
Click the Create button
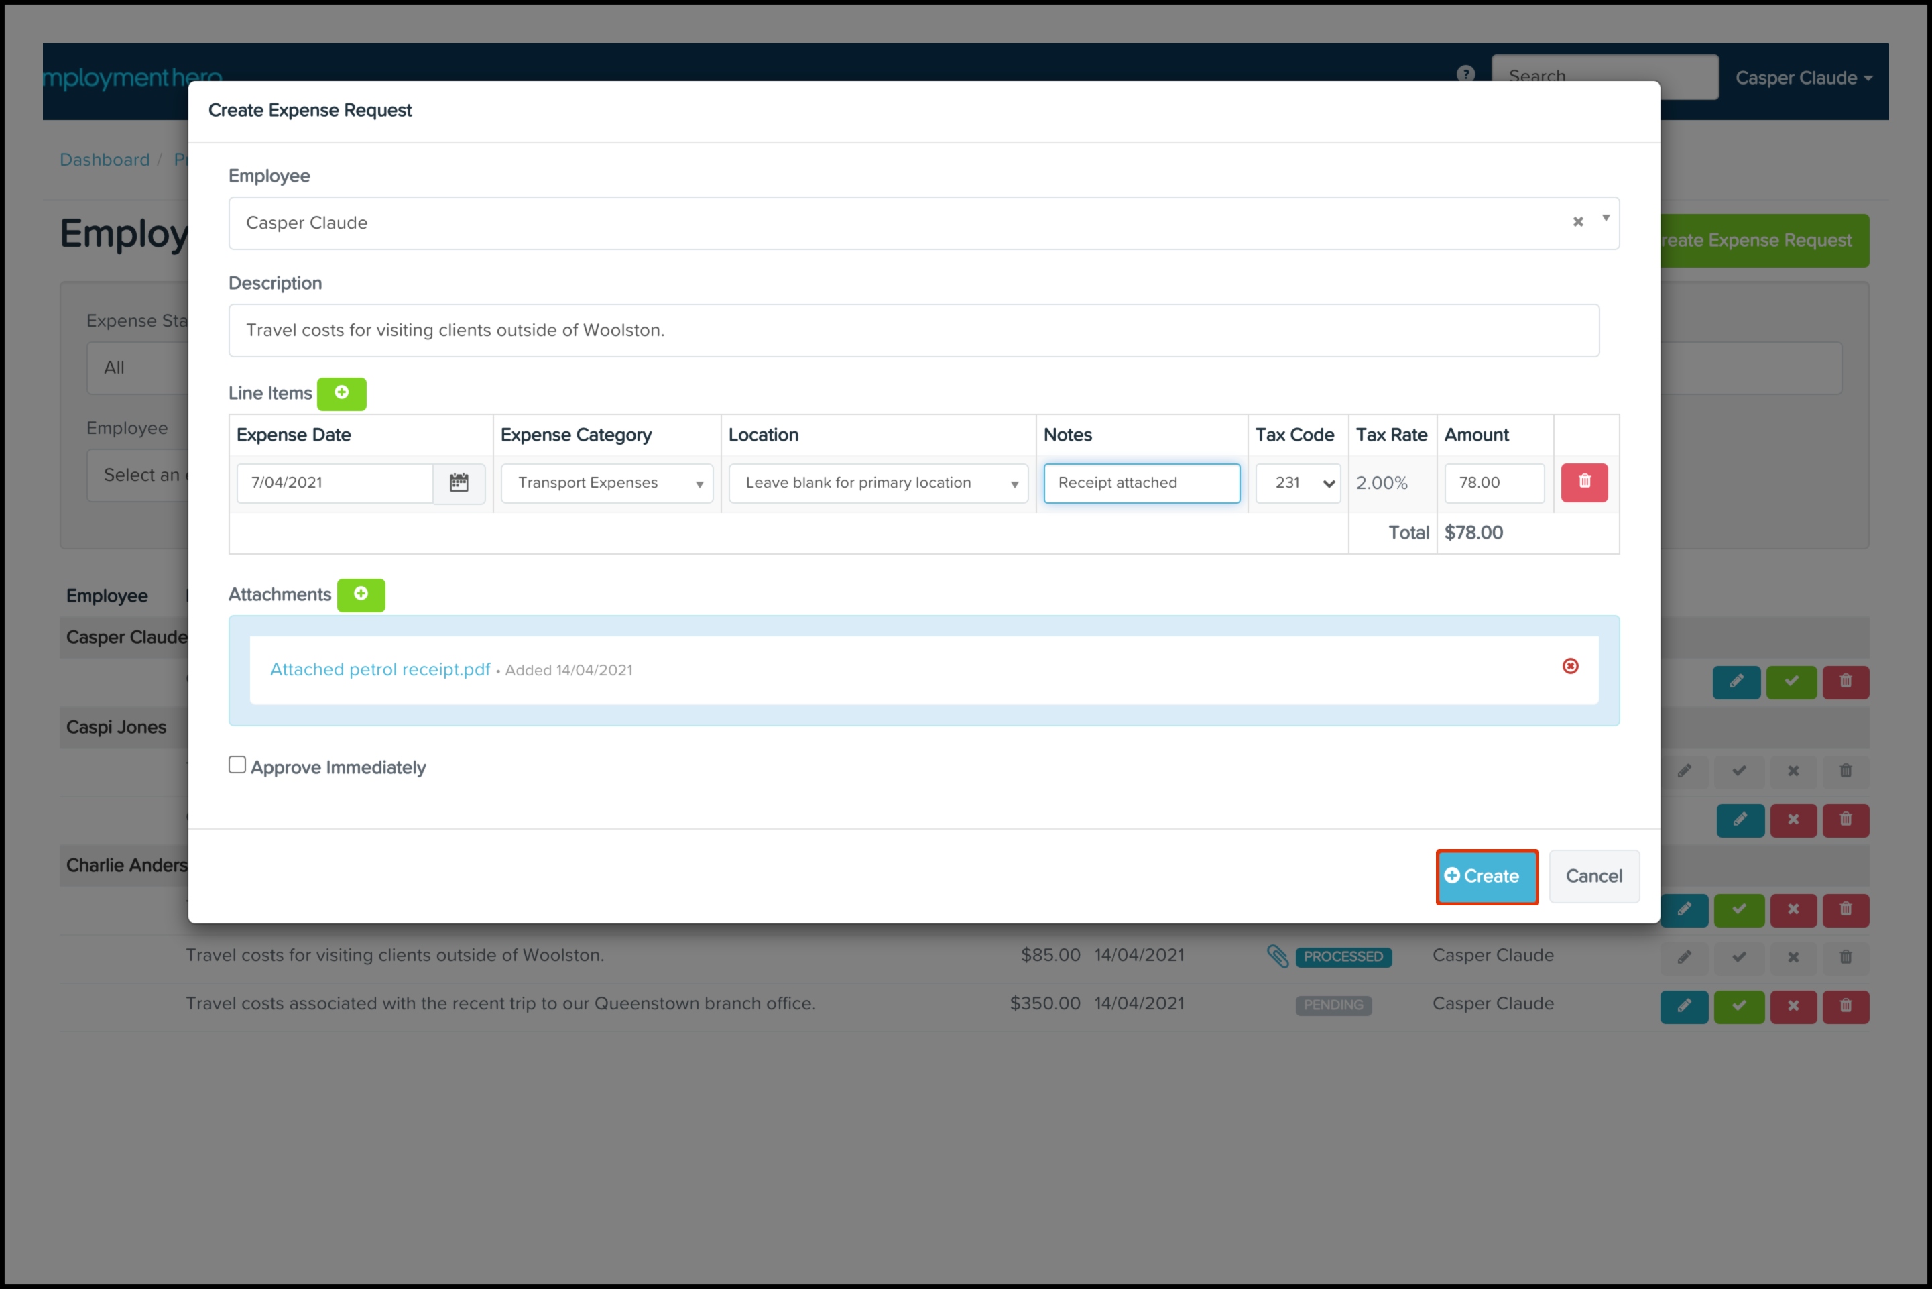point(1486,877)
